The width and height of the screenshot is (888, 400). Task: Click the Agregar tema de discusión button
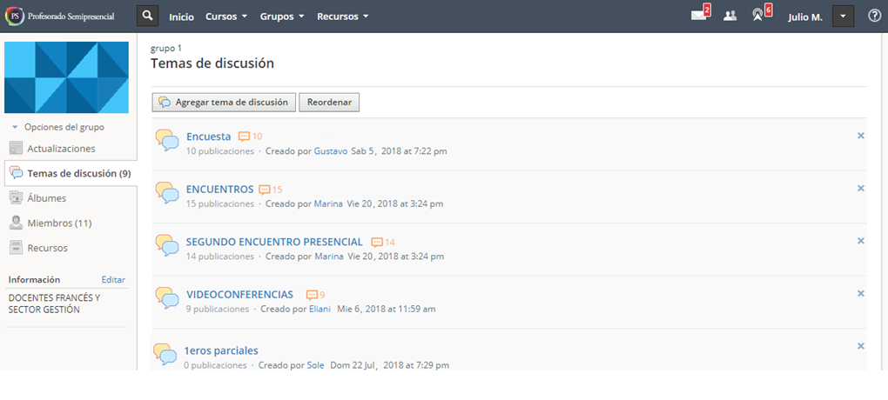click(x=224, y=103)
